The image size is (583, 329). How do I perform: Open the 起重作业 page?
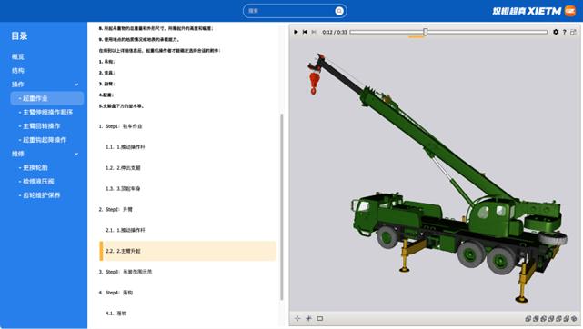(47, 98)
